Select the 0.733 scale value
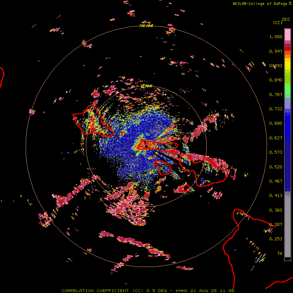 point(276,109)
